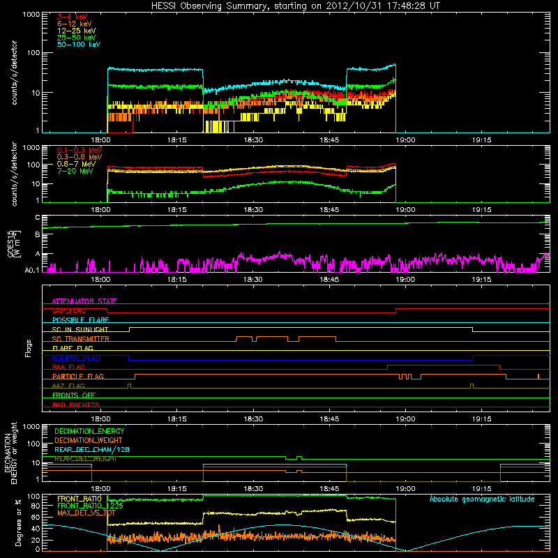Select the ECLIPSE_FLAG label
Viewport: 558px width, 558px height.
(76, 358)
